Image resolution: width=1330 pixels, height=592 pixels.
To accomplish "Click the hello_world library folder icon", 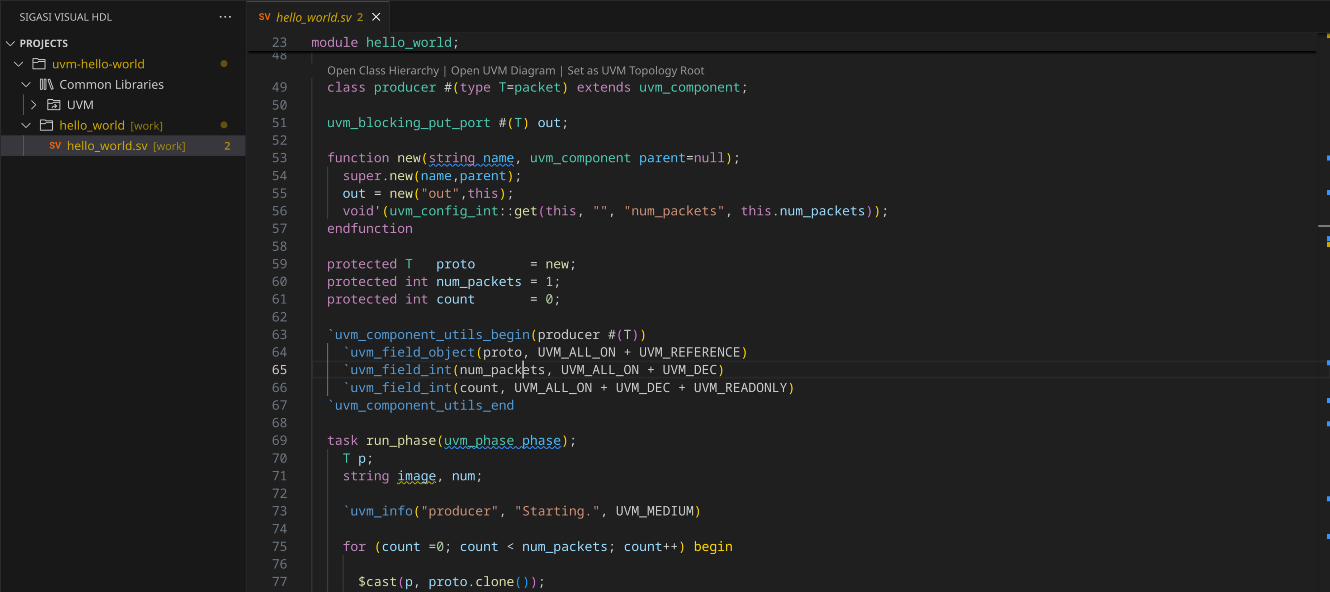I will [47, 125].
